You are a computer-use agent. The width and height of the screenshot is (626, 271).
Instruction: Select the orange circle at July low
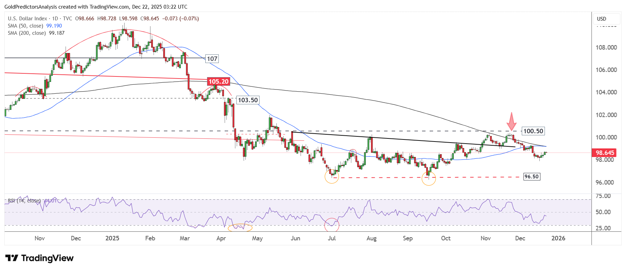tap(332, 177)
